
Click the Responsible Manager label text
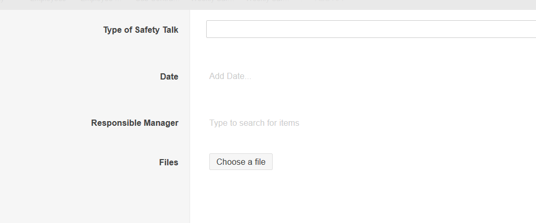coord(135,123)
